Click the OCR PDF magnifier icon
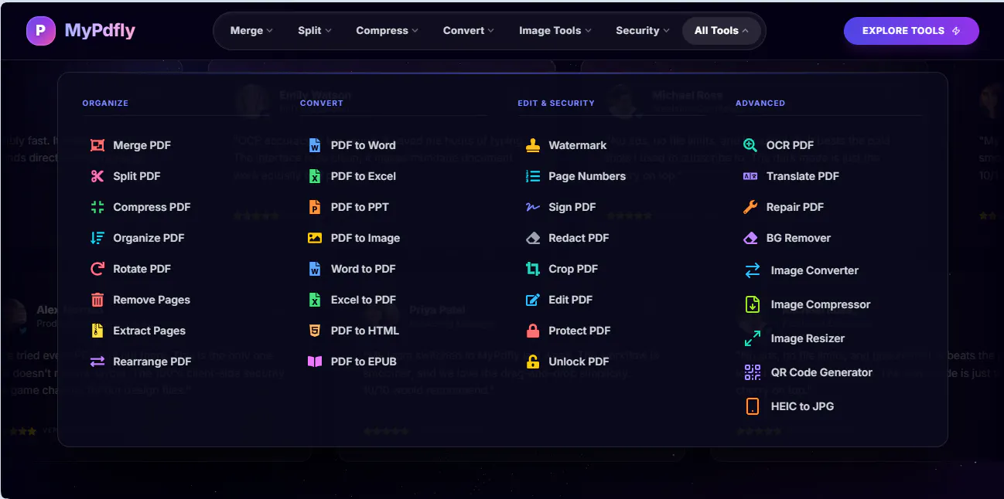This screenshot has height=499, width=1004. (x=750, y=145)
